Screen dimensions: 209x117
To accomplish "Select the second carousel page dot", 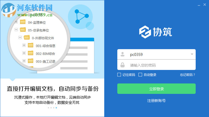I will 51,108.
